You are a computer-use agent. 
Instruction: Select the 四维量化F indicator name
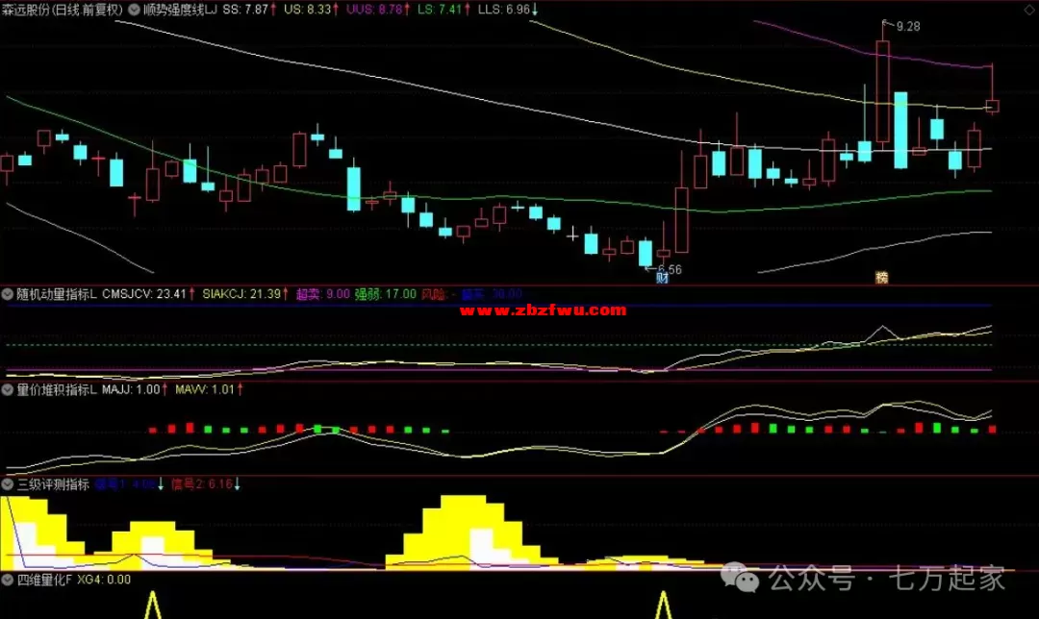coord(43,580)
